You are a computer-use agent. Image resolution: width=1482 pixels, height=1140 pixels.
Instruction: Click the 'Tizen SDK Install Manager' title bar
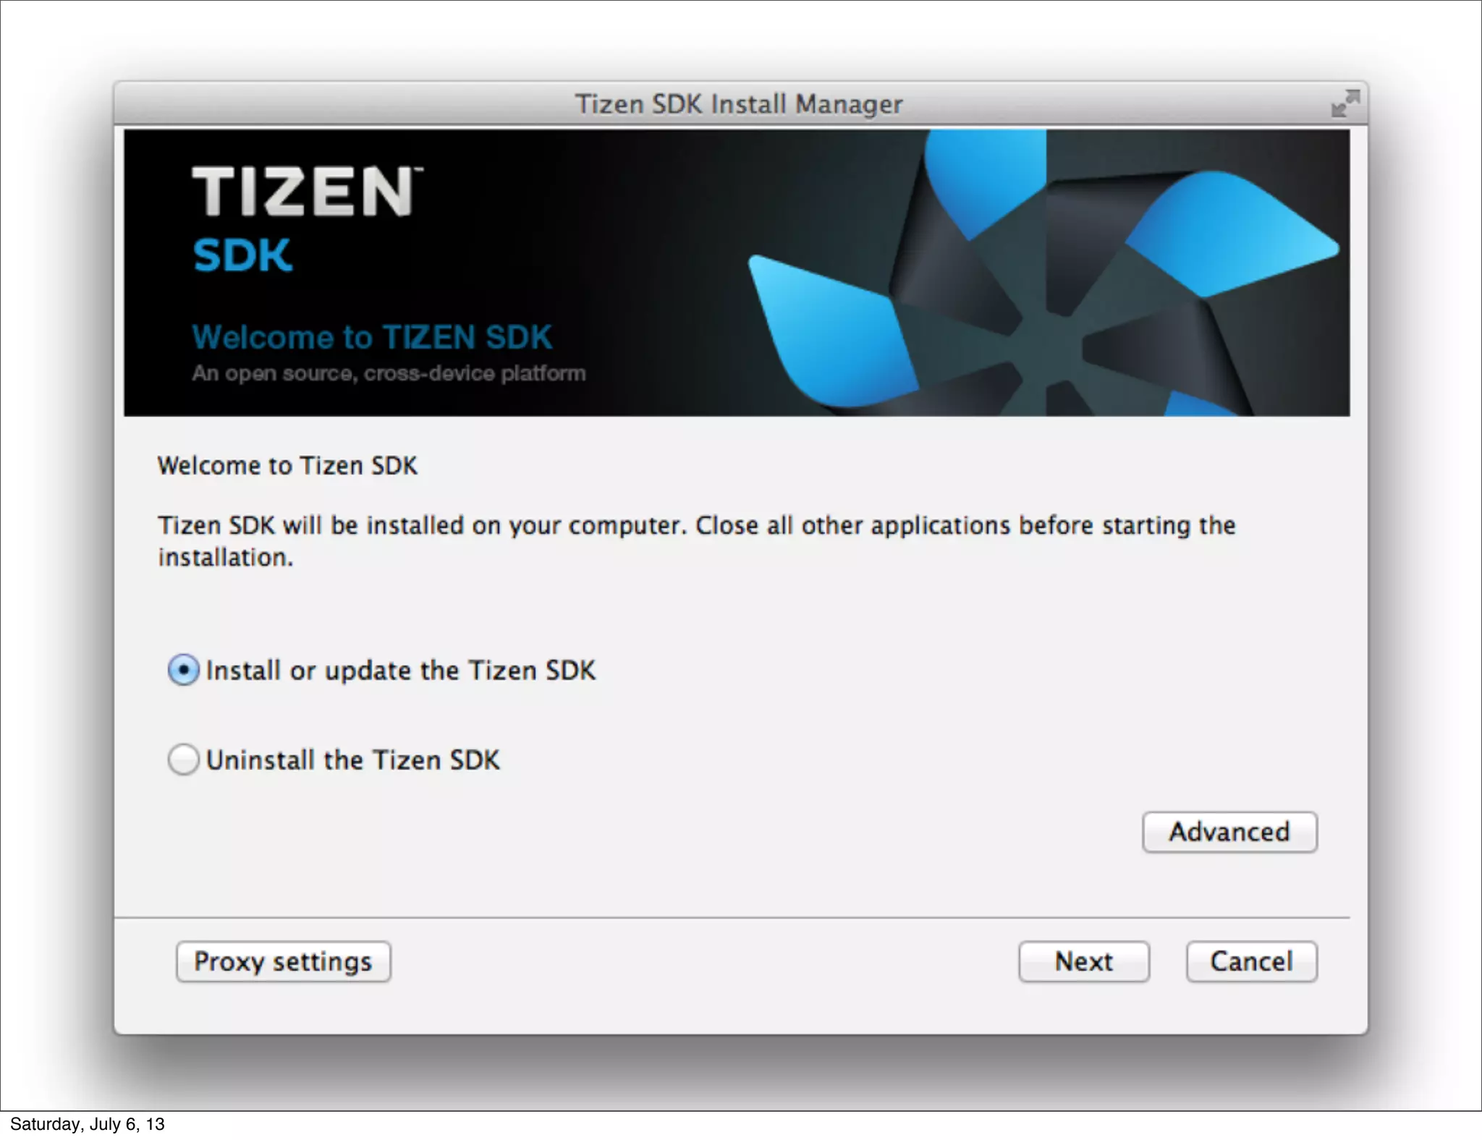pyautogui.click(x=739, y=104)
